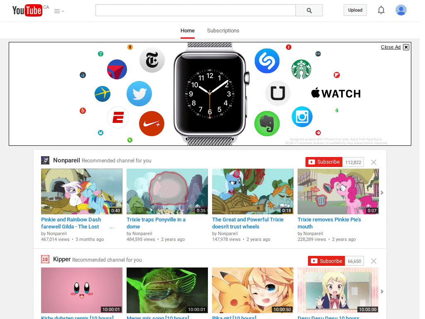The image size is (425, 319).
Task: Click the Uber icon in the ad
Action: pyautogui.click(x=278, y=93)
